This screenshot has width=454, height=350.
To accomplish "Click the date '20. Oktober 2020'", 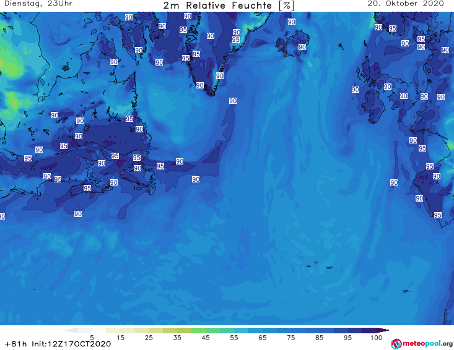I will (406, 4).
